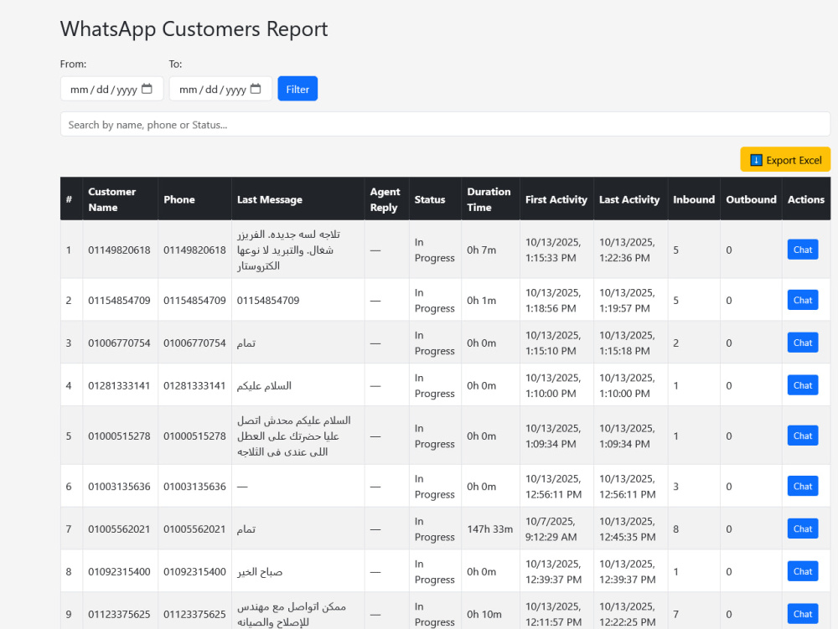Open calendar picker in From date field

(147, 89)
